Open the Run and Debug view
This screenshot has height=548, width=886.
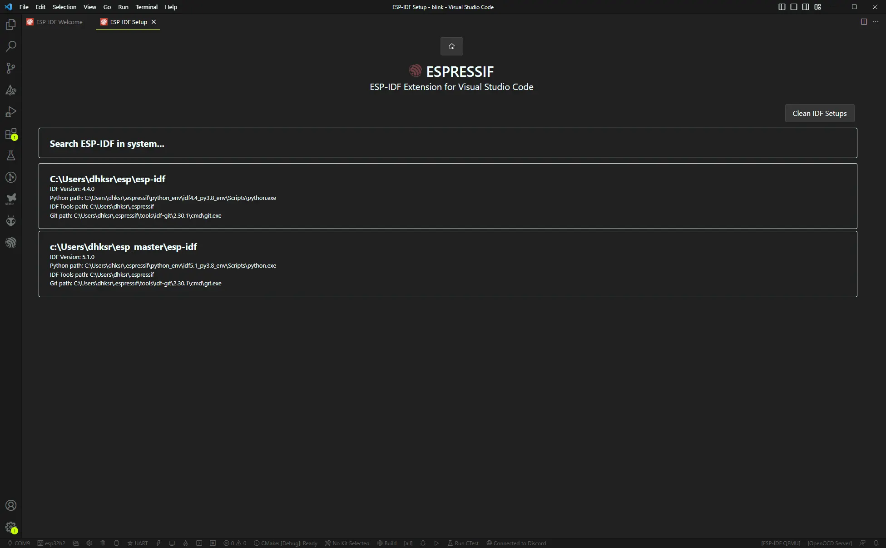(11, 112)
